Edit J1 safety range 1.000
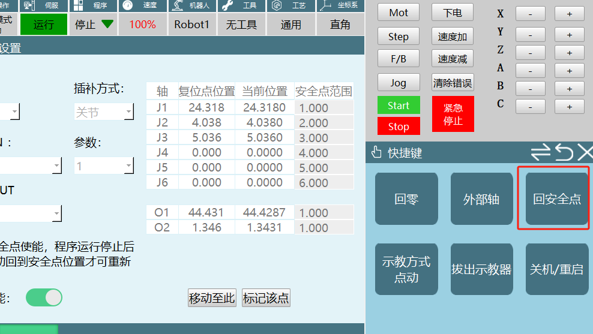This screenshot has height=334, width=593. click(324, 108)
